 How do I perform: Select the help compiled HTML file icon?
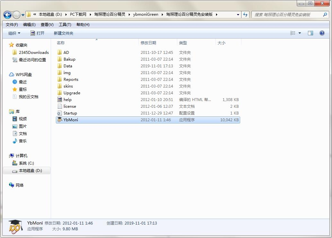pos(60,99)
